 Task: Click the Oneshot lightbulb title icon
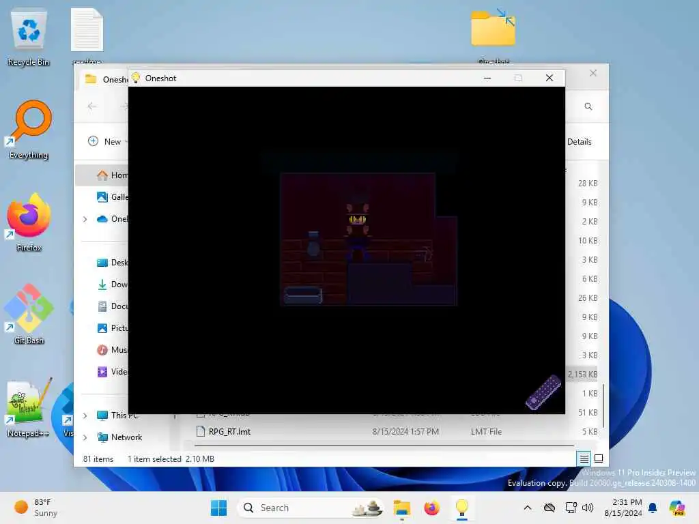pos(136,78)
